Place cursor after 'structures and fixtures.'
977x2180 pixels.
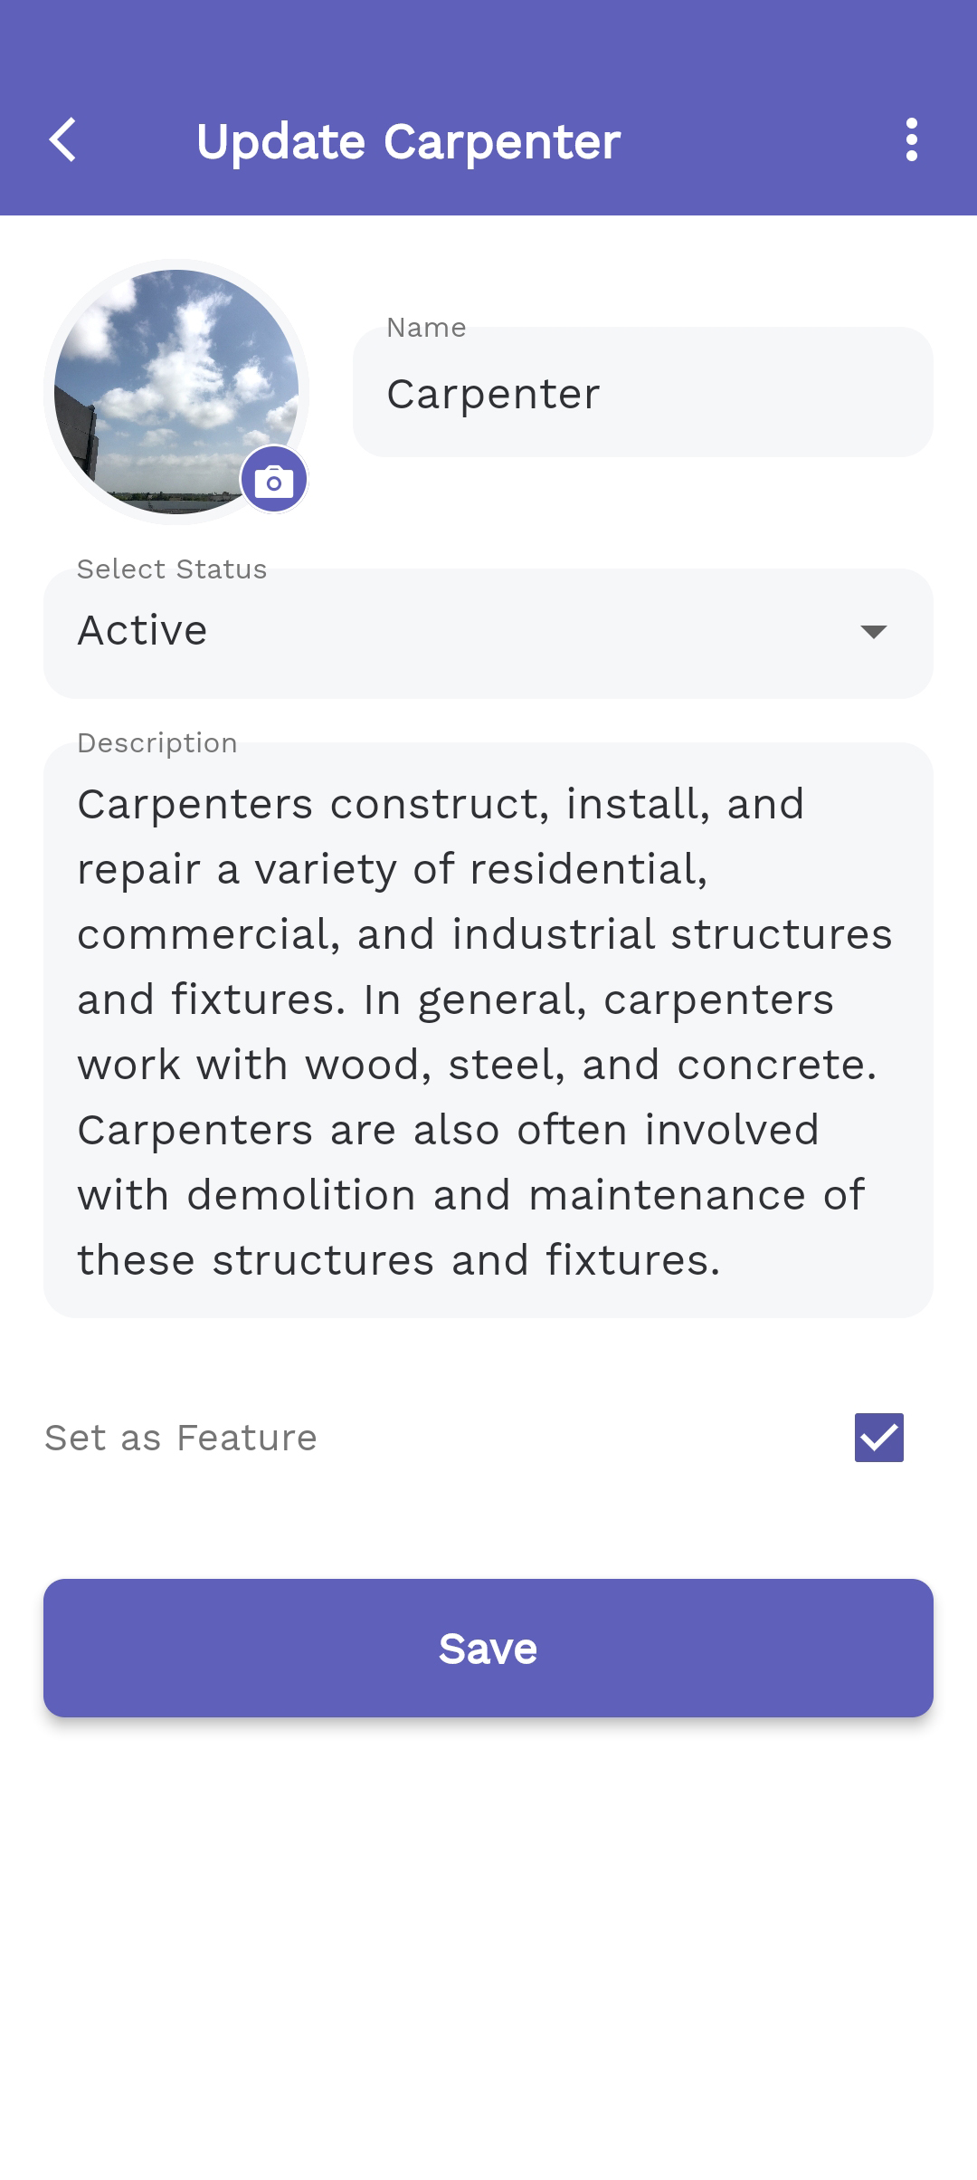click(724, 1260)
